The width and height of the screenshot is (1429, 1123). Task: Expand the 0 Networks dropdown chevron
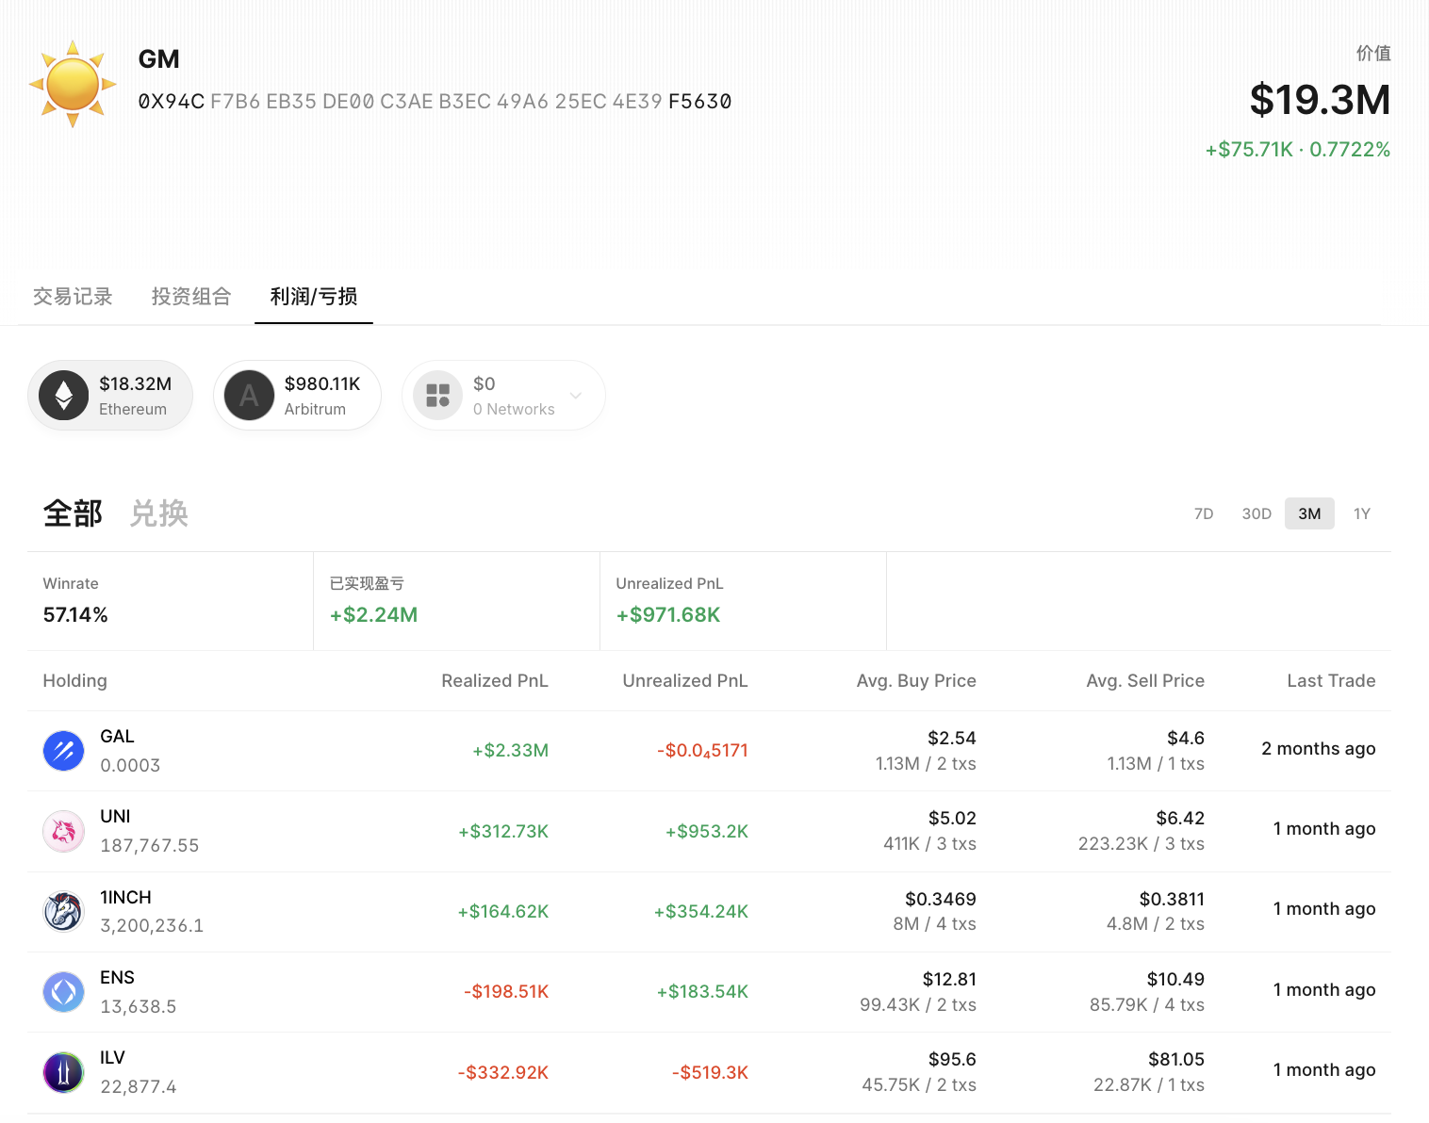point(576,396)
